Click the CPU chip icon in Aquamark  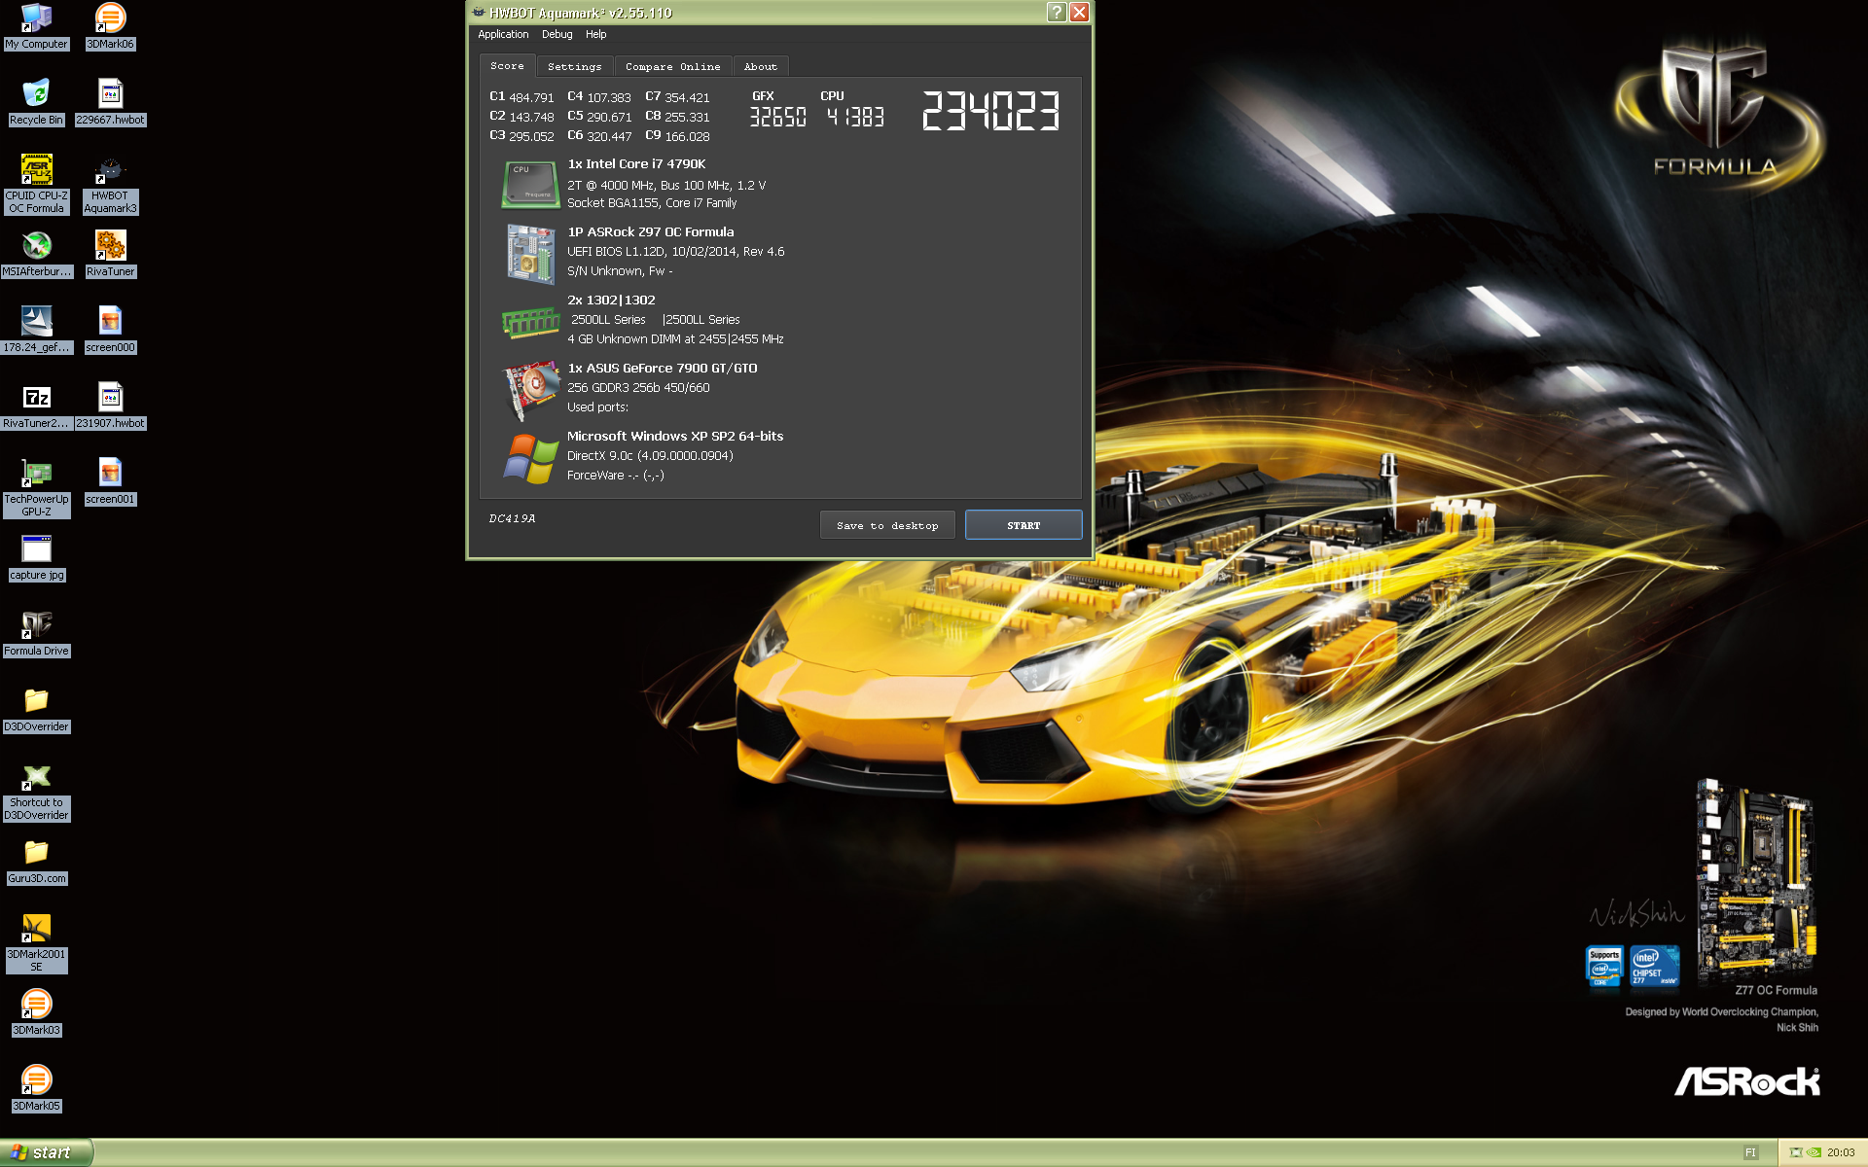coord(530,184)
